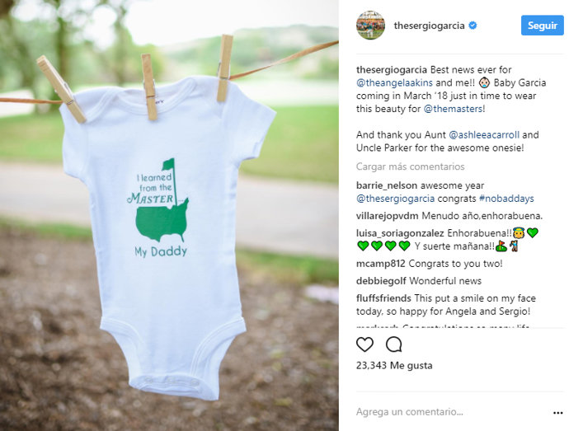Click the comment speech bubble icon
The image size is (569, 431).
[393, 344]
